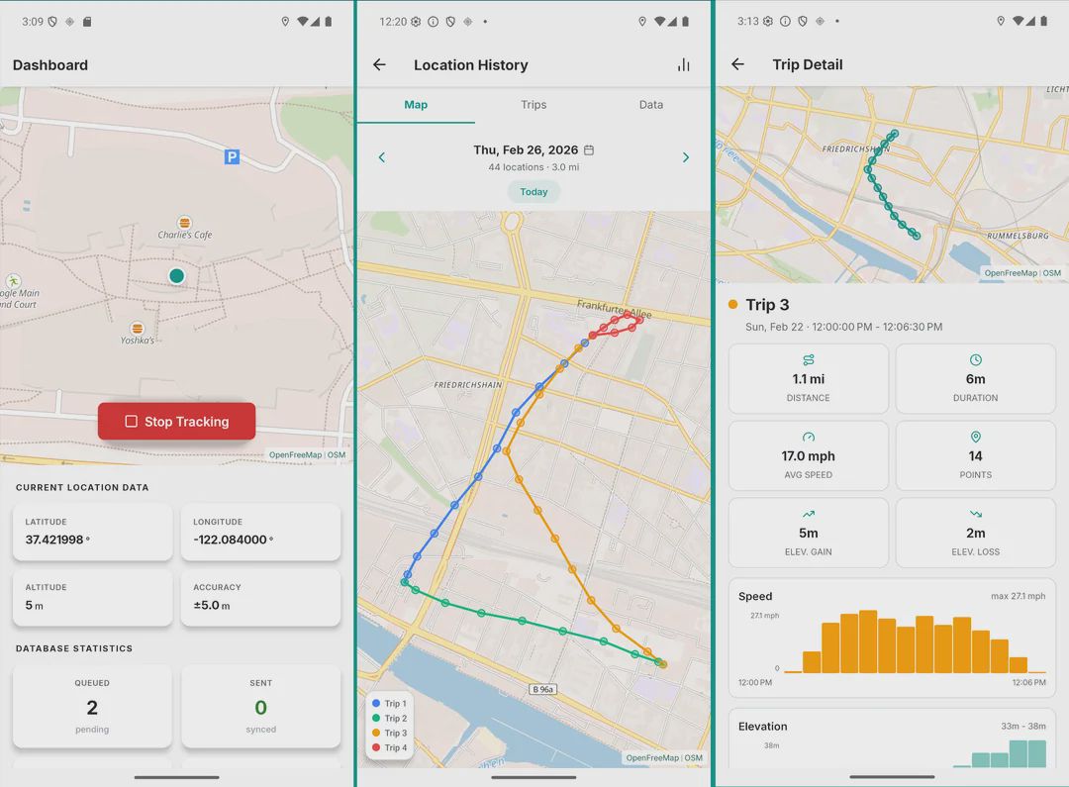Screen dimensions: 1069x787
Task: Go back from Trip Detail screen
Action: (737, 64)
